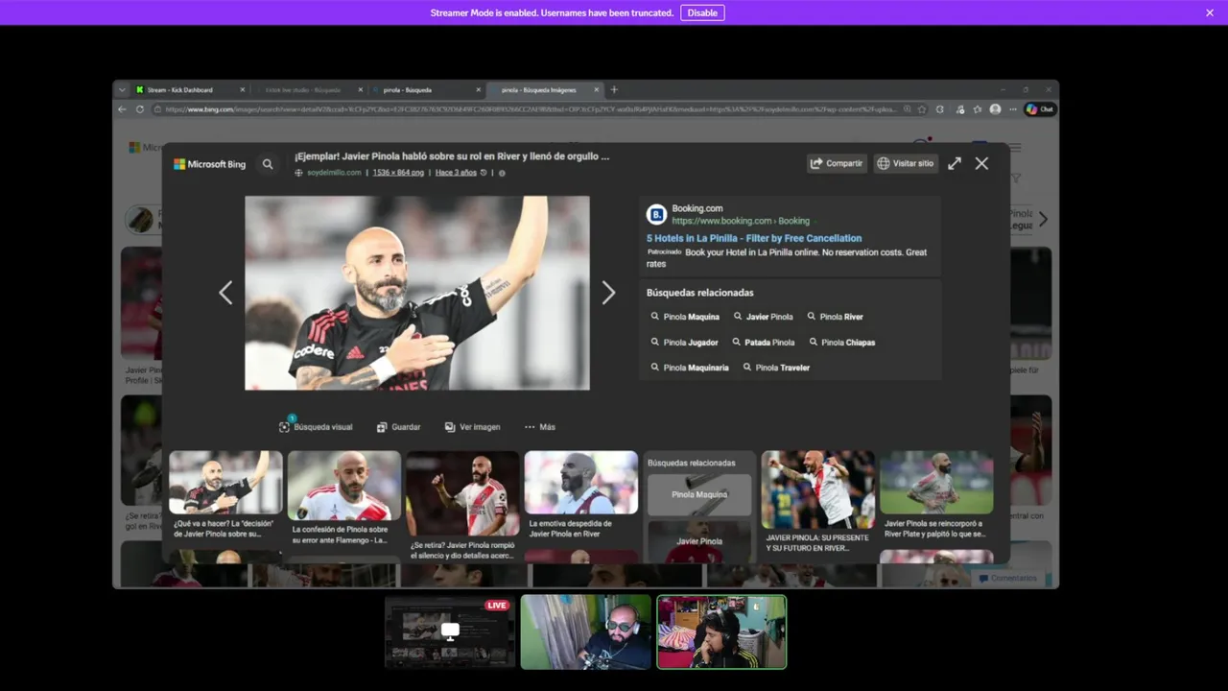Open the Copilot Chat button in browser toolbar
Viewport: 1228px width, 691px height.
coord(1040,109)
